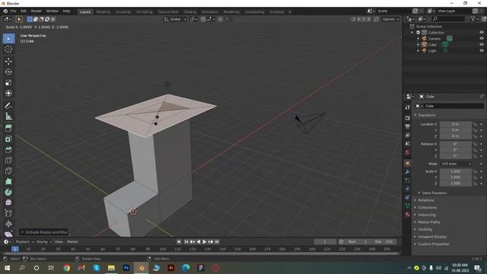This screenshot has width=487, height=274.
Task: Open the Output properties tab
Action: 408,126
